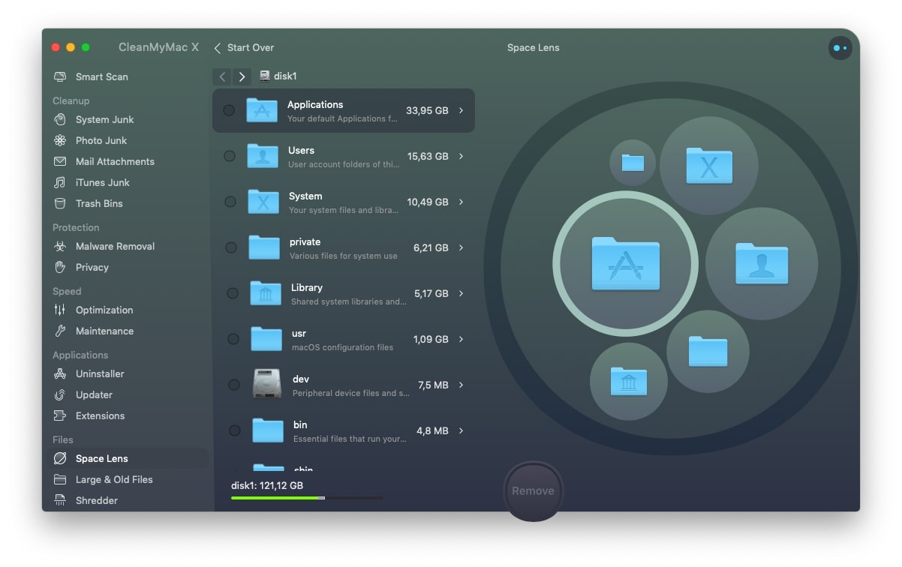This screenshot has height=567, width=902.
Task: Tick the Applications row checkbox
Action: point(229,110)
